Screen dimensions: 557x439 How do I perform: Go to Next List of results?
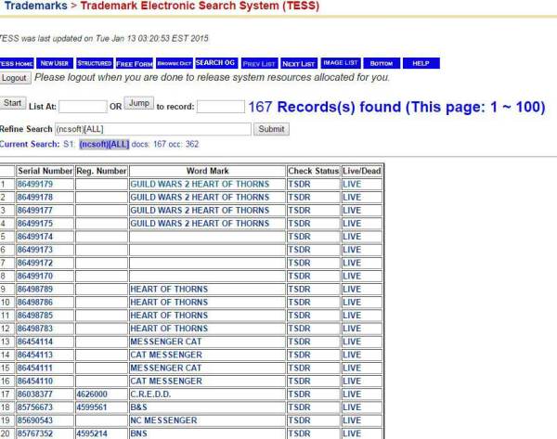298,63
